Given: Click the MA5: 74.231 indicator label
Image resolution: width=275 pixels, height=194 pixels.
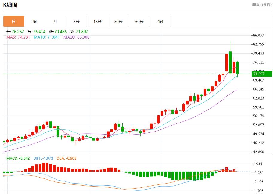Looking at the screenshot, I should [18, 37].
